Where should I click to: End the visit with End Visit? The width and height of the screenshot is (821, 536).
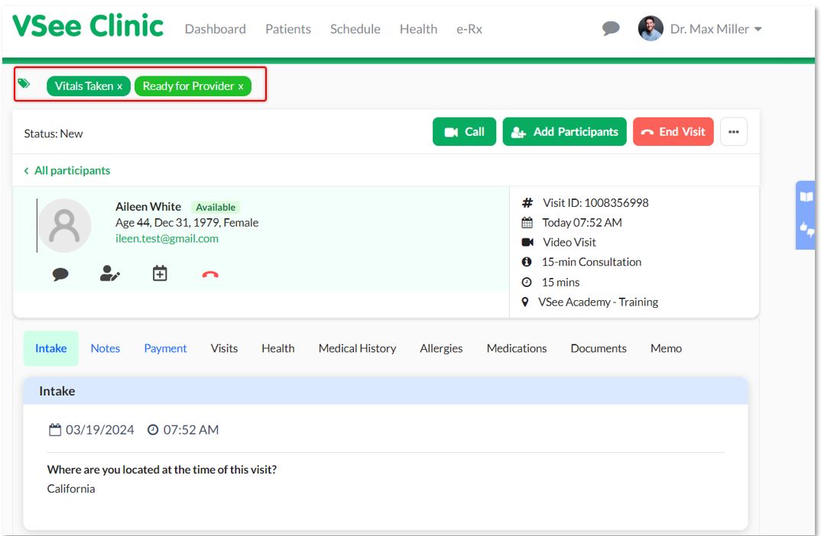pyautogui.click(x=673, y=132)
